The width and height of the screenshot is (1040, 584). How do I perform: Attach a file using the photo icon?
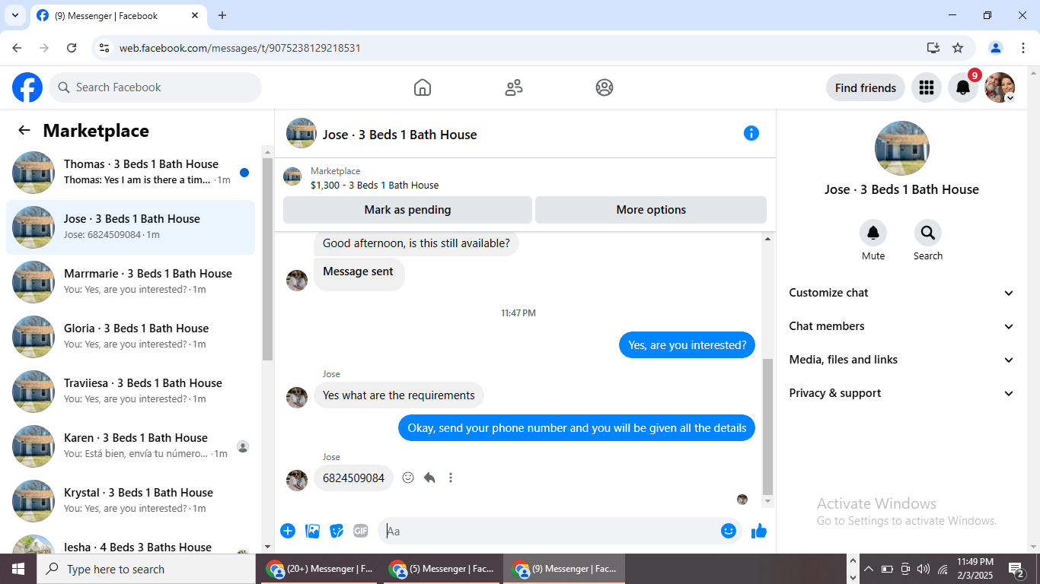312,531
